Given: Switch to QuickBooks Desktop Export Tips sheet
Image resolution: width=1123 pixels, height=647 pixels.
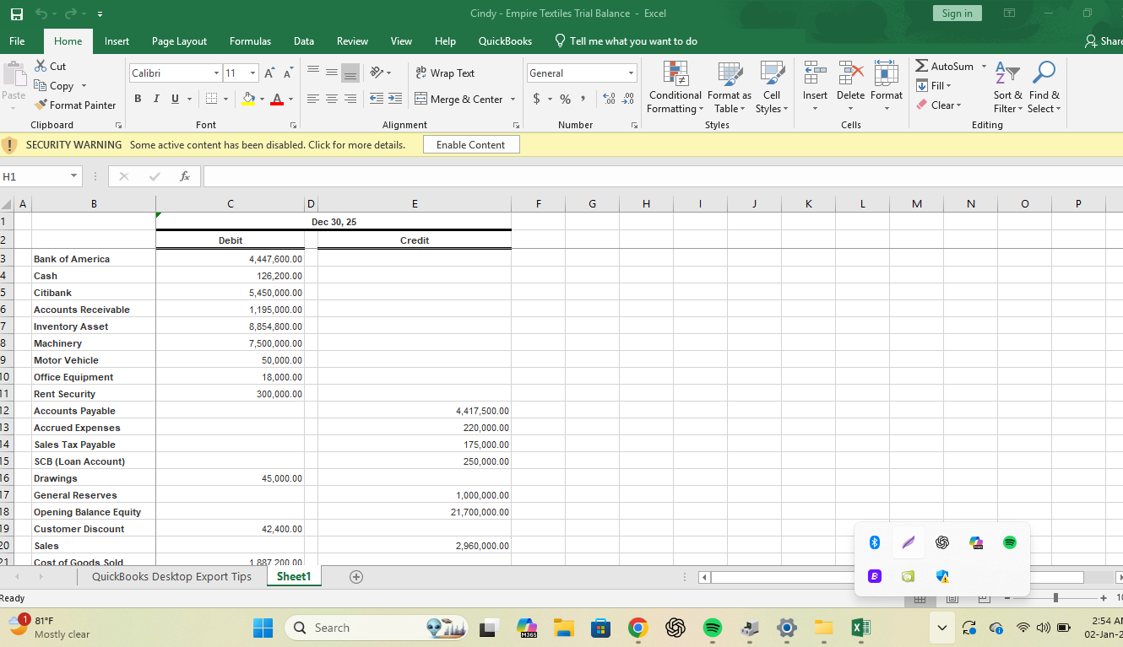Looking at the screenshot, I should [x=171, y=577].
